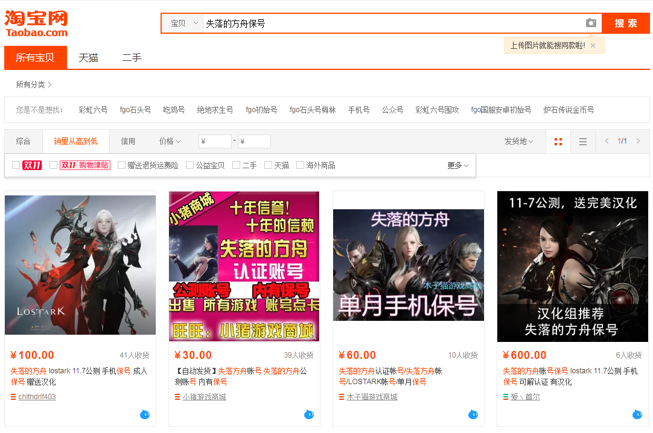Viewport: 653px width, 433px height.
Task: Go to next results page arrow
Action: 638,141
